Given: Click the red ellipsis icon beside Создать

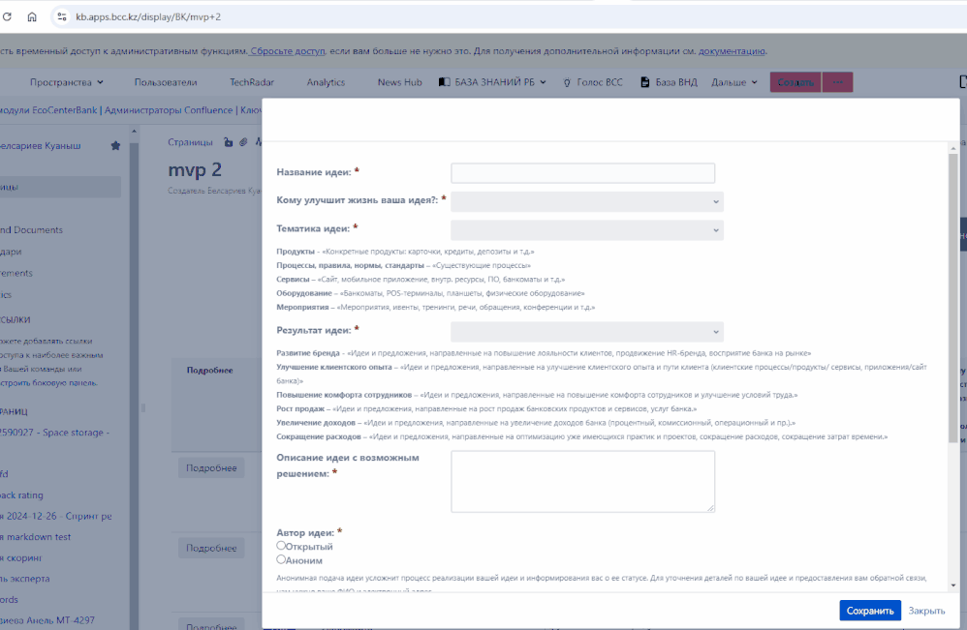Looking at the screenshot, I should point(837,82).
